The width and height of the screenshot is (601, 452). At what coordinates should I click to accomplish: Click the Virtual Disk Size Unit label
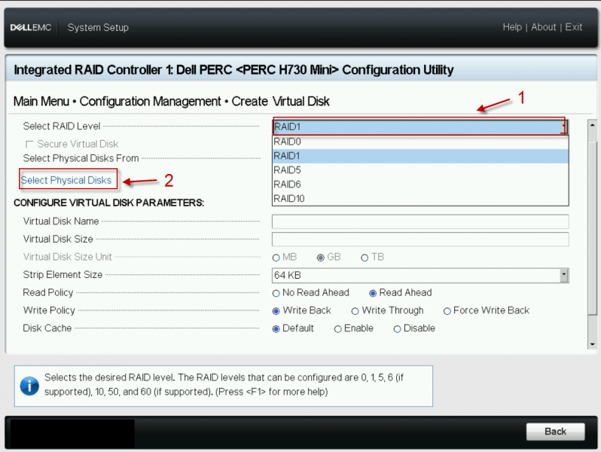[x=67, y=257]
